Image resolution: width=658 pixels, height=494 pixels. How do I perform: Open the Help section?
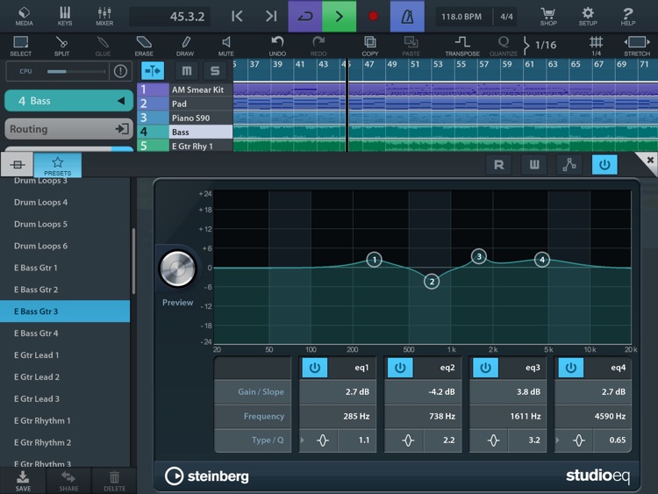tap(628, 17)
